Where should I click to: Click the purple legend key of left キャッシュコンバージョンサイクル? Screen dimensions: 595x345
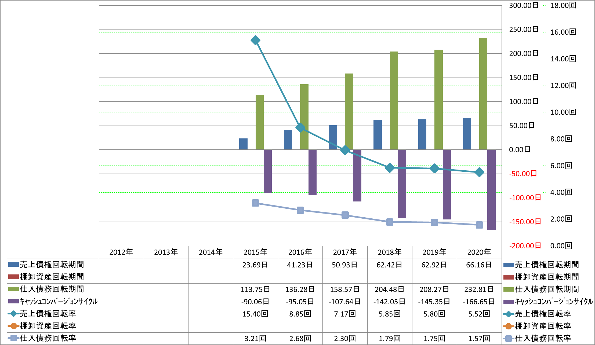pyautogui.click(x=13, y=302)
